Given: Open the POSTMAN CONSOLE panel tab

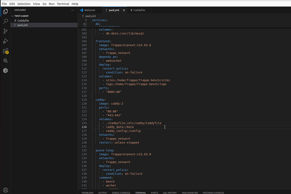Looking at the screenshot, I should [213, 193].
